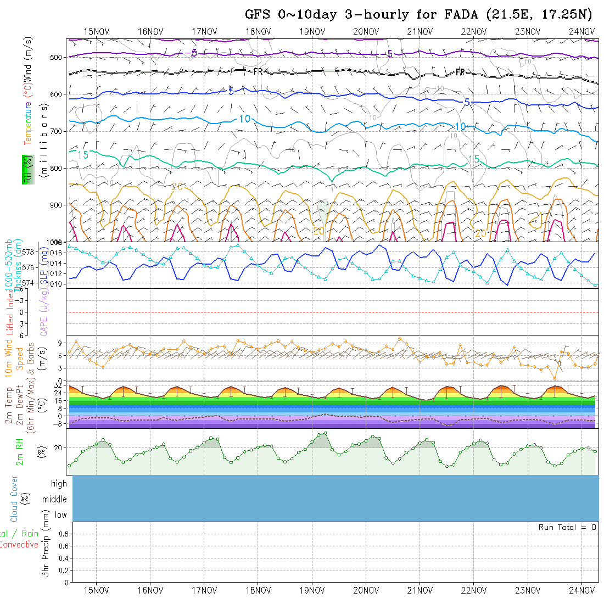
Task: Select the "low" cloud cover row label
Action: (60, 515)
